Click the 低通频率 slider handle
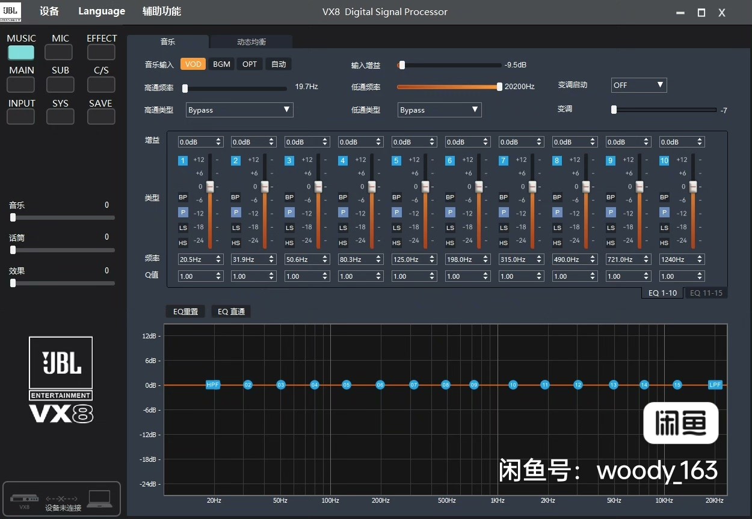Viewport: 752px width, 519px height. tap(499, 87)
